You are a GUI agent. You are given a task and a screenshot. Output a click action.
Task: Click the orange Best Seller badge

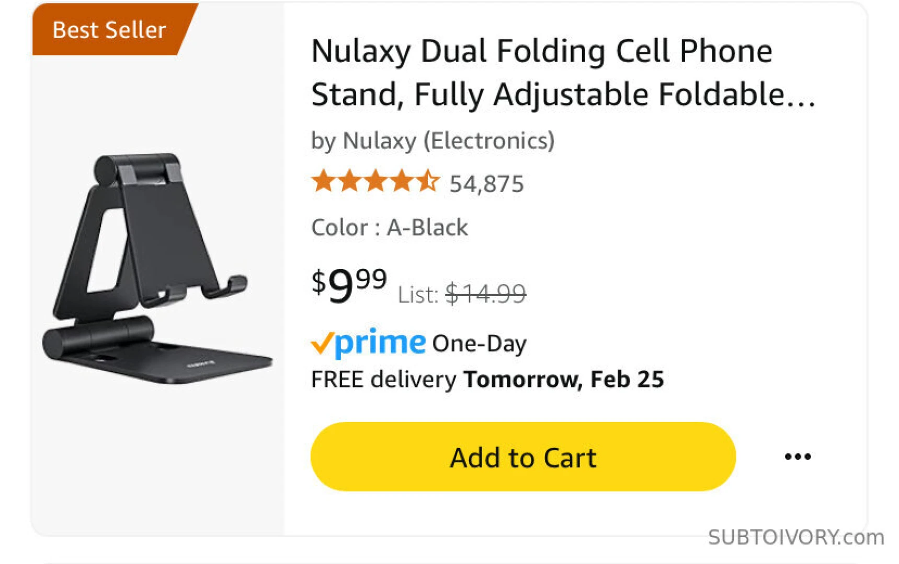click(x=109, y=30)
